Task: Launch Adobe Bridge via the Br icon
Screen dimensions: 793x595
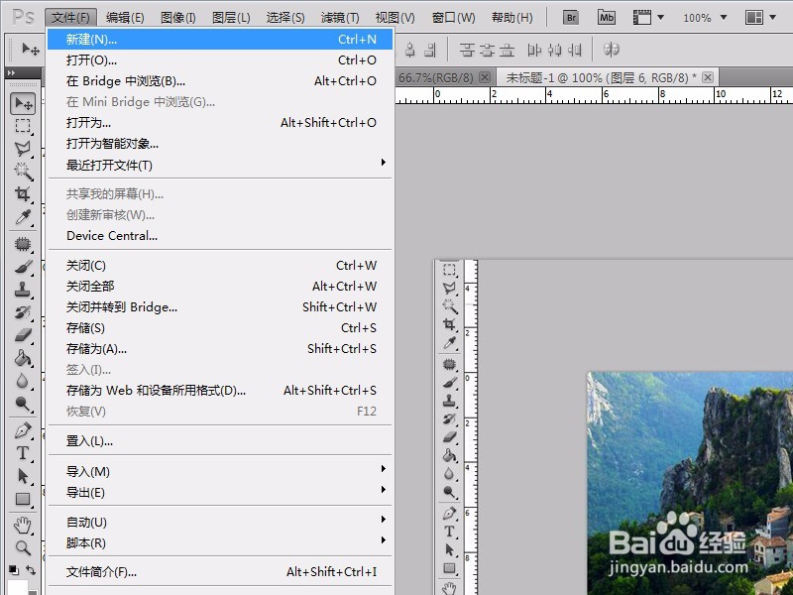Action: (x=571, y=16)
